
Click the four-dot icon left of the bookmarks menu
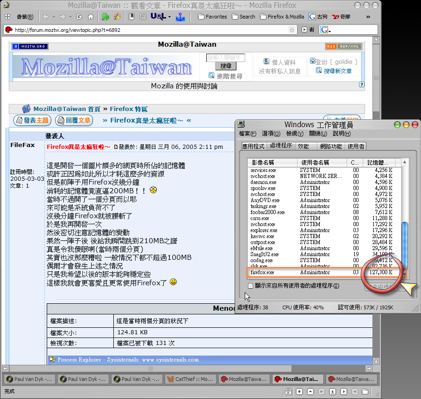[x=7, y=17]
